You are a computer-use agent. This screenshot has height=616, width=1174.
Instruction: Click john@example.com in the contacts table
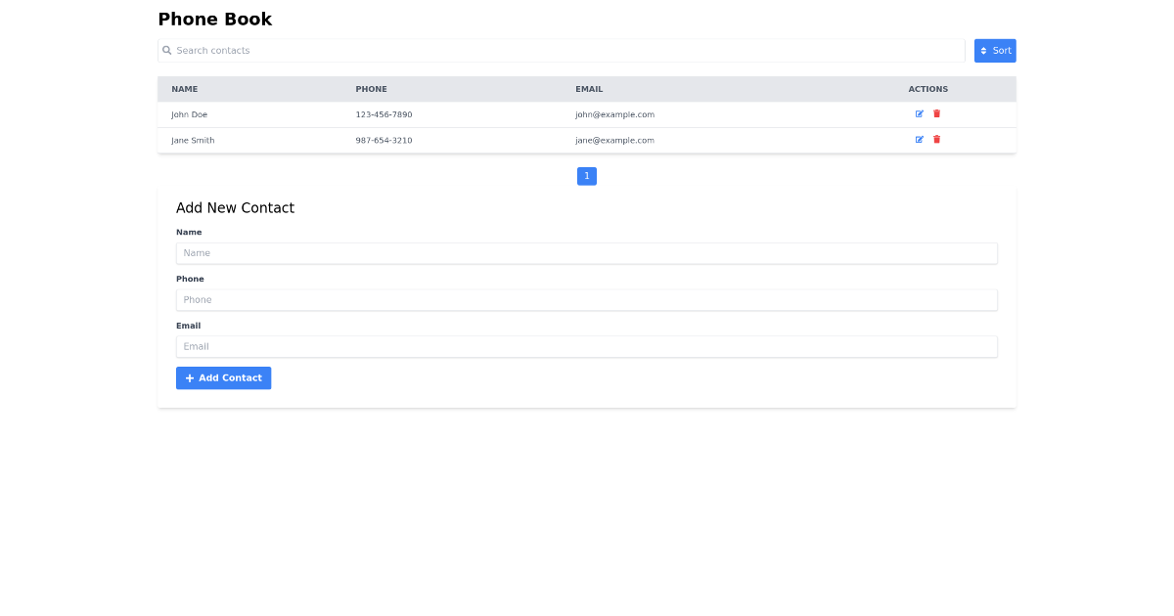614,113
